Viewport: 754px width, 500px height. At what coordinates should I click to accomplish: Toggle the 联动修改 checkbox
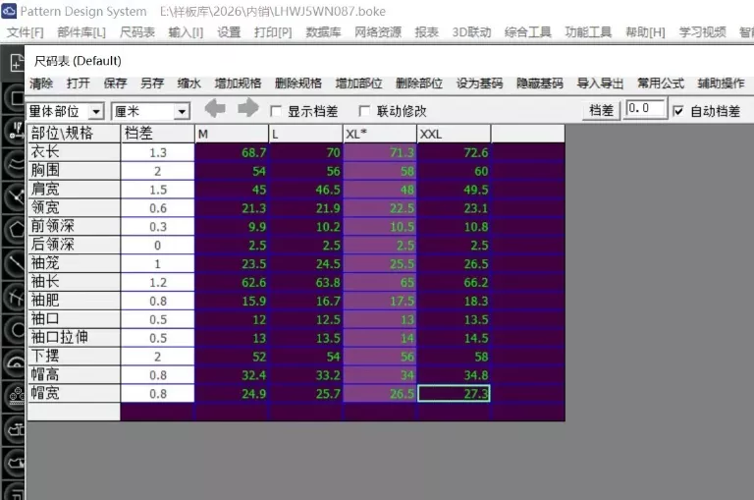point(364,111)
